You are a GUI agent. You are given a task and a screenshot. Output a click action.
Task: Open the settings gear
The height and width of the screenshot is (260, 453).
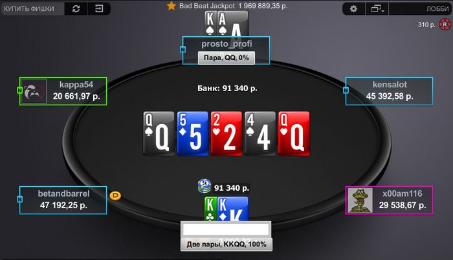pyautogui.click(x=353, y=9)
